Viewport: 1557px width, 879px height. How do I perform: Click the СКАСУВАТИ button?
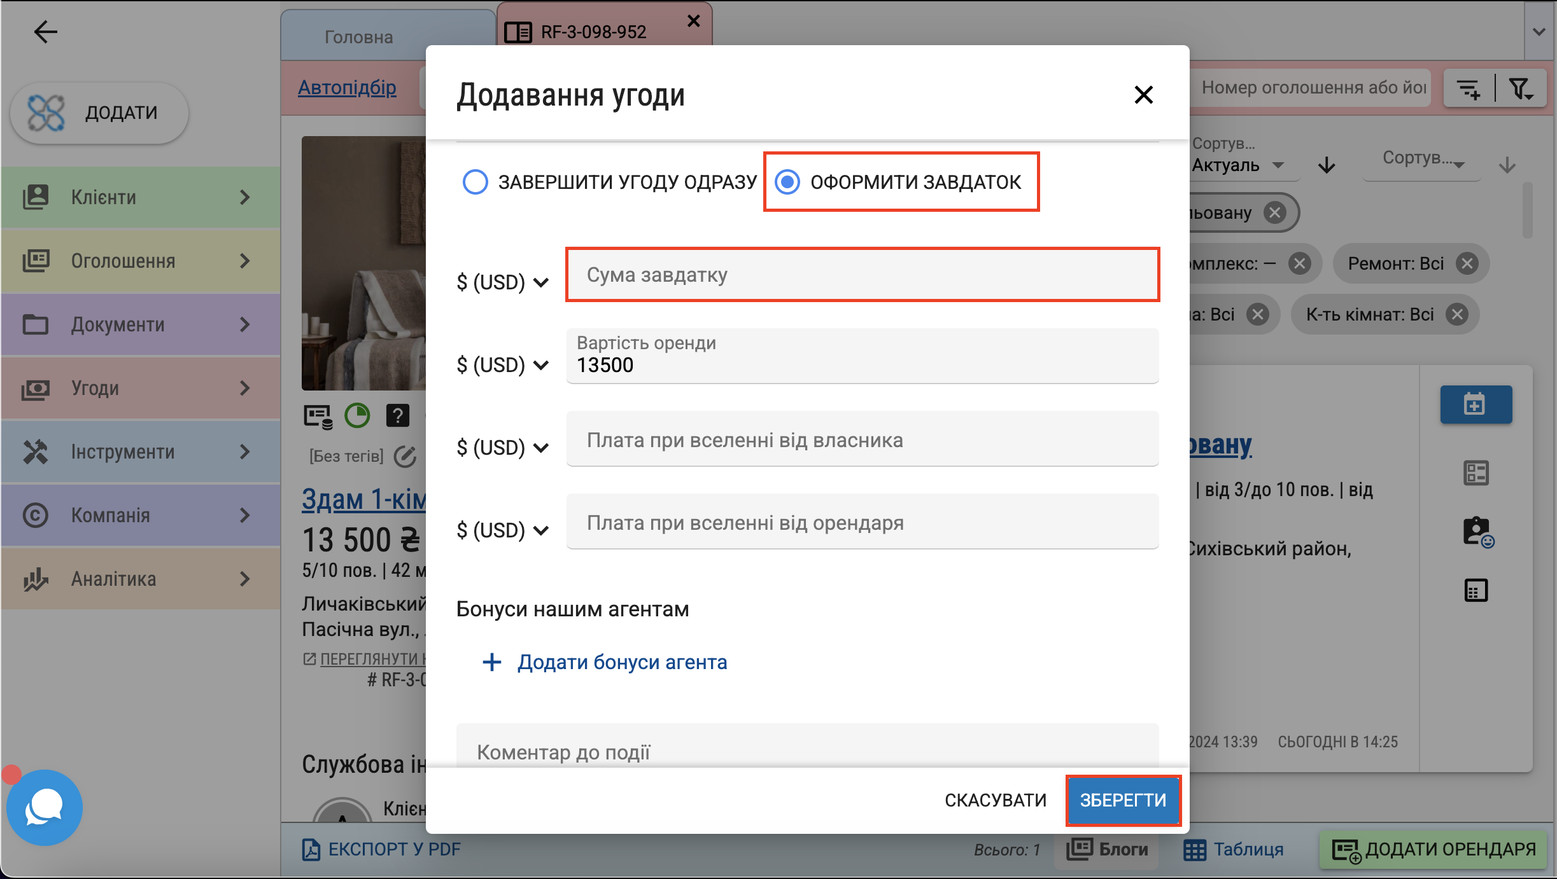[x=995, y=800]
